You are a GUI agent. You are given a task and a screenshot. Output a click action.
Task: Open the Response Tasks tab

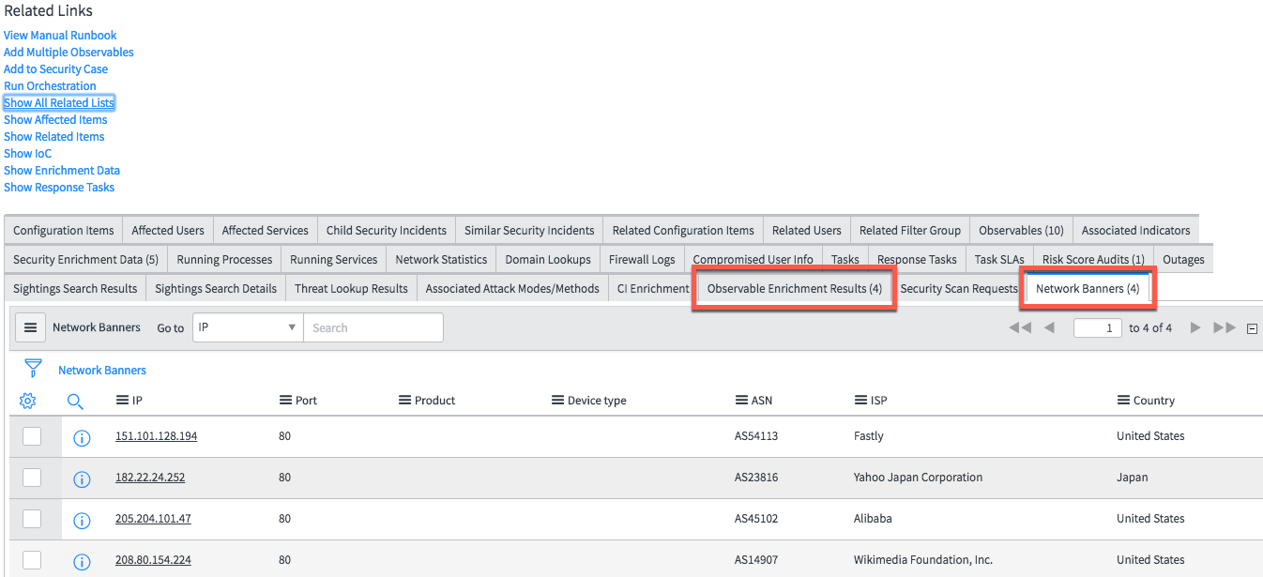click(x=917, y=259)
